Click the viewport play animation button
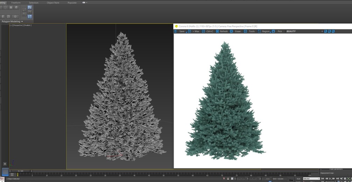Image resolution: width=352 pixels, height=182 pixels. click(5, 164)
